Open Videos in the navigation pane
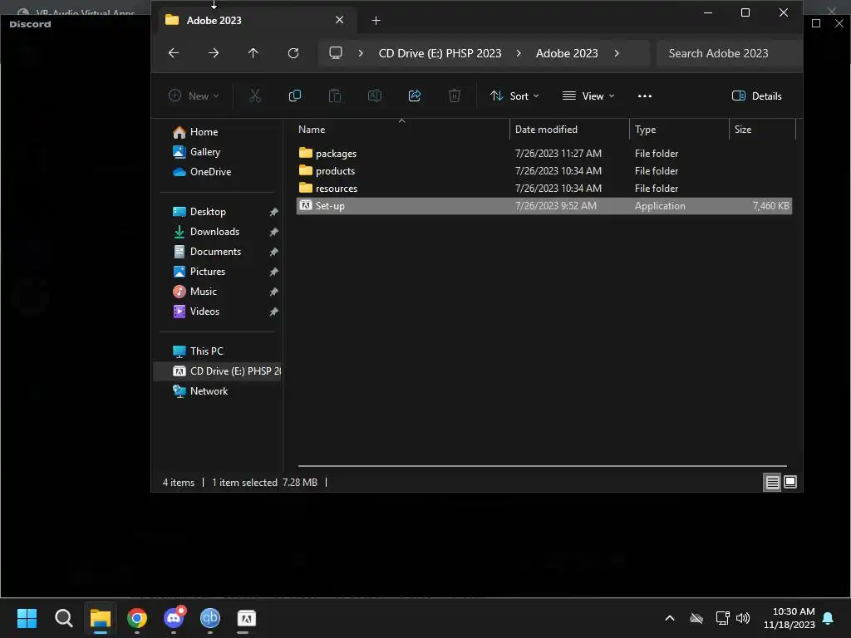This screenshot has height=638, width=851. [x=217, y=312]
